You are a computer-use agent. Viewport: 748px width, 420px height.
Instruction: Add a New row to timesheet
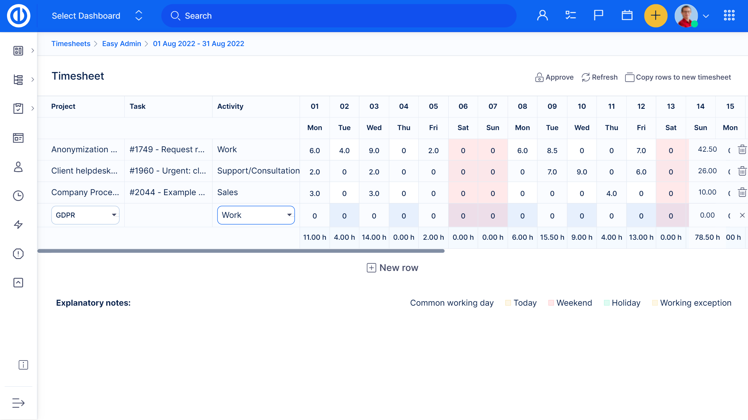coord(392,268)
